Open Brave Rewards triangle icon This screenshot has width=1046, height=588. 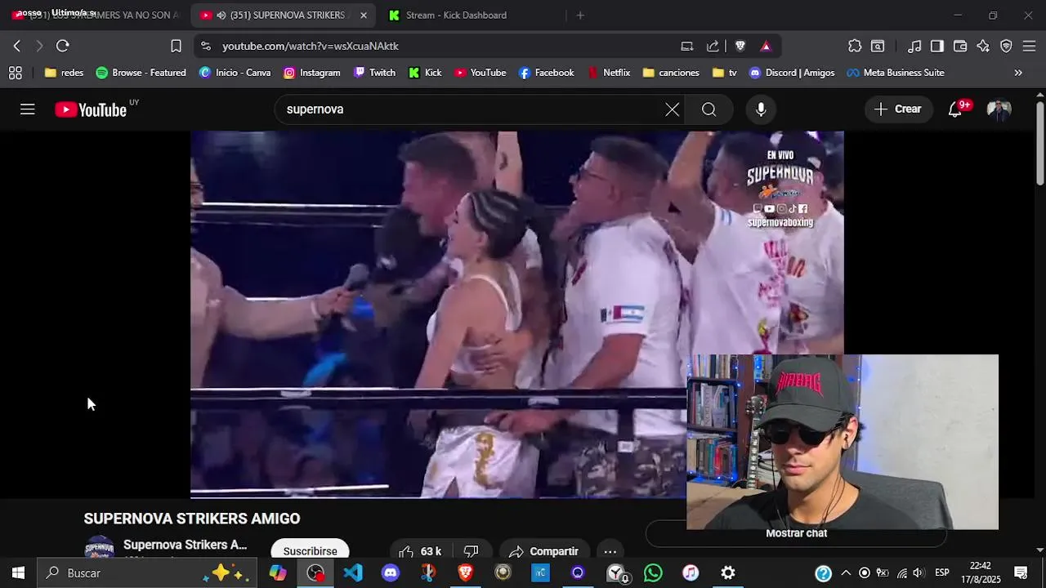[x=766, y=46]
